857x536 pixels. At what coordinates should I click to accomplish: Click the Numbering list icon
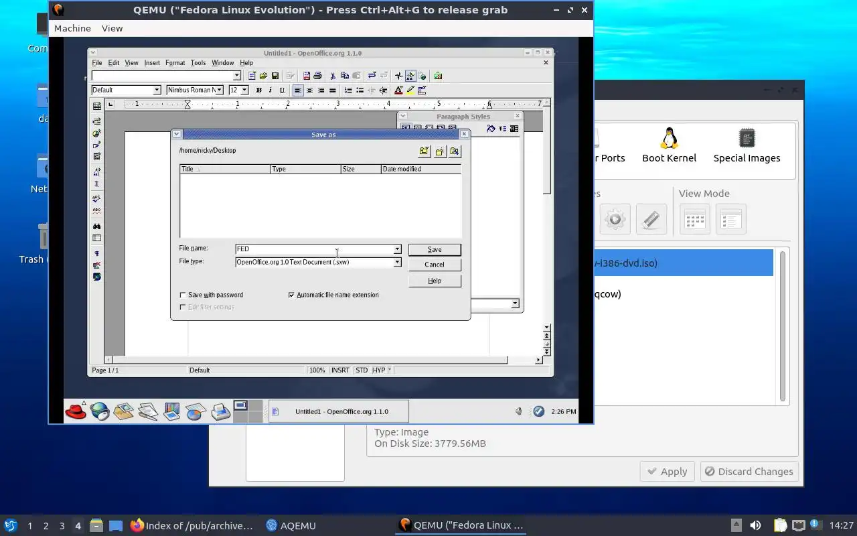[x=348, y=90]
